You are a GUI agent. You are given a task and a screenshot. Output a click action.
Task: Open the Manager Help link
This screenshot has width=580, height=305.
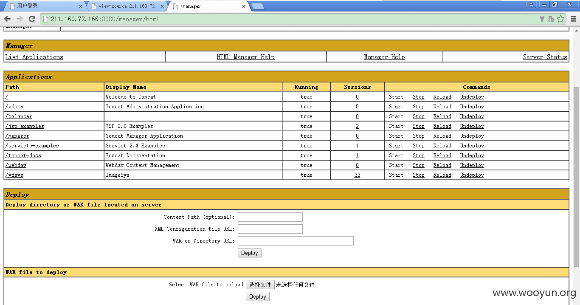click(x=384, y=57)
